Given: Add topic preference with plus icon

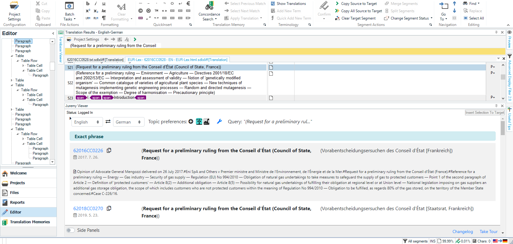Looking at the screenshot, I should 191,121.
